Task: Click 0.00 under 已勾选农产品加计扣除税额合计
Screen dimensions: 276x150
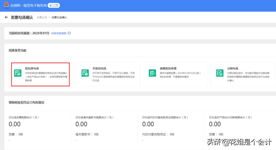Action: pos(215,124)
